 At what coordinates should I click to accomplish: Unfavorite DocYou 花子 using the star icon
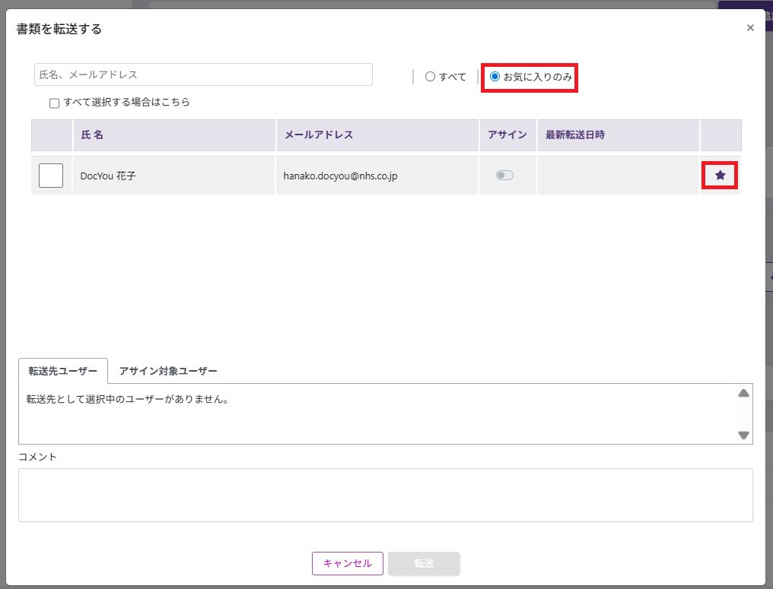pos(720,176)
